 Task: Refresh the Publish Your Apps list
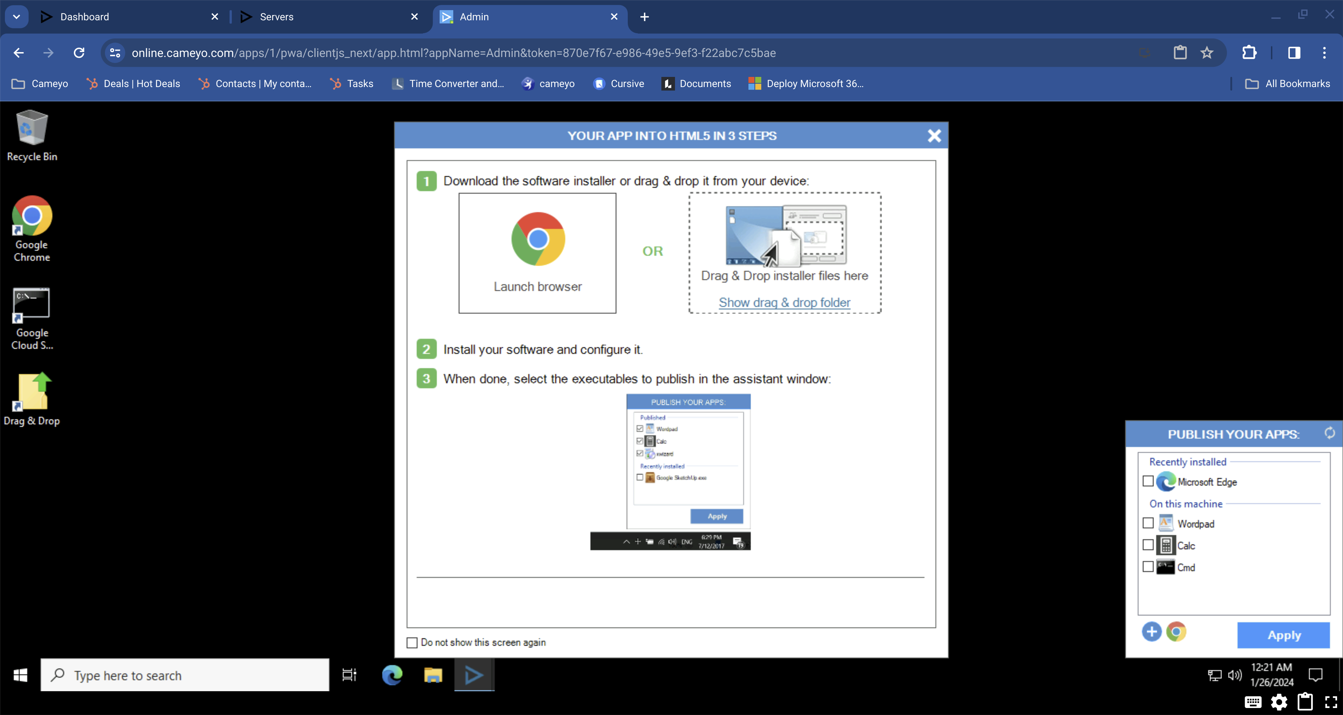[x=1329, y=433]
